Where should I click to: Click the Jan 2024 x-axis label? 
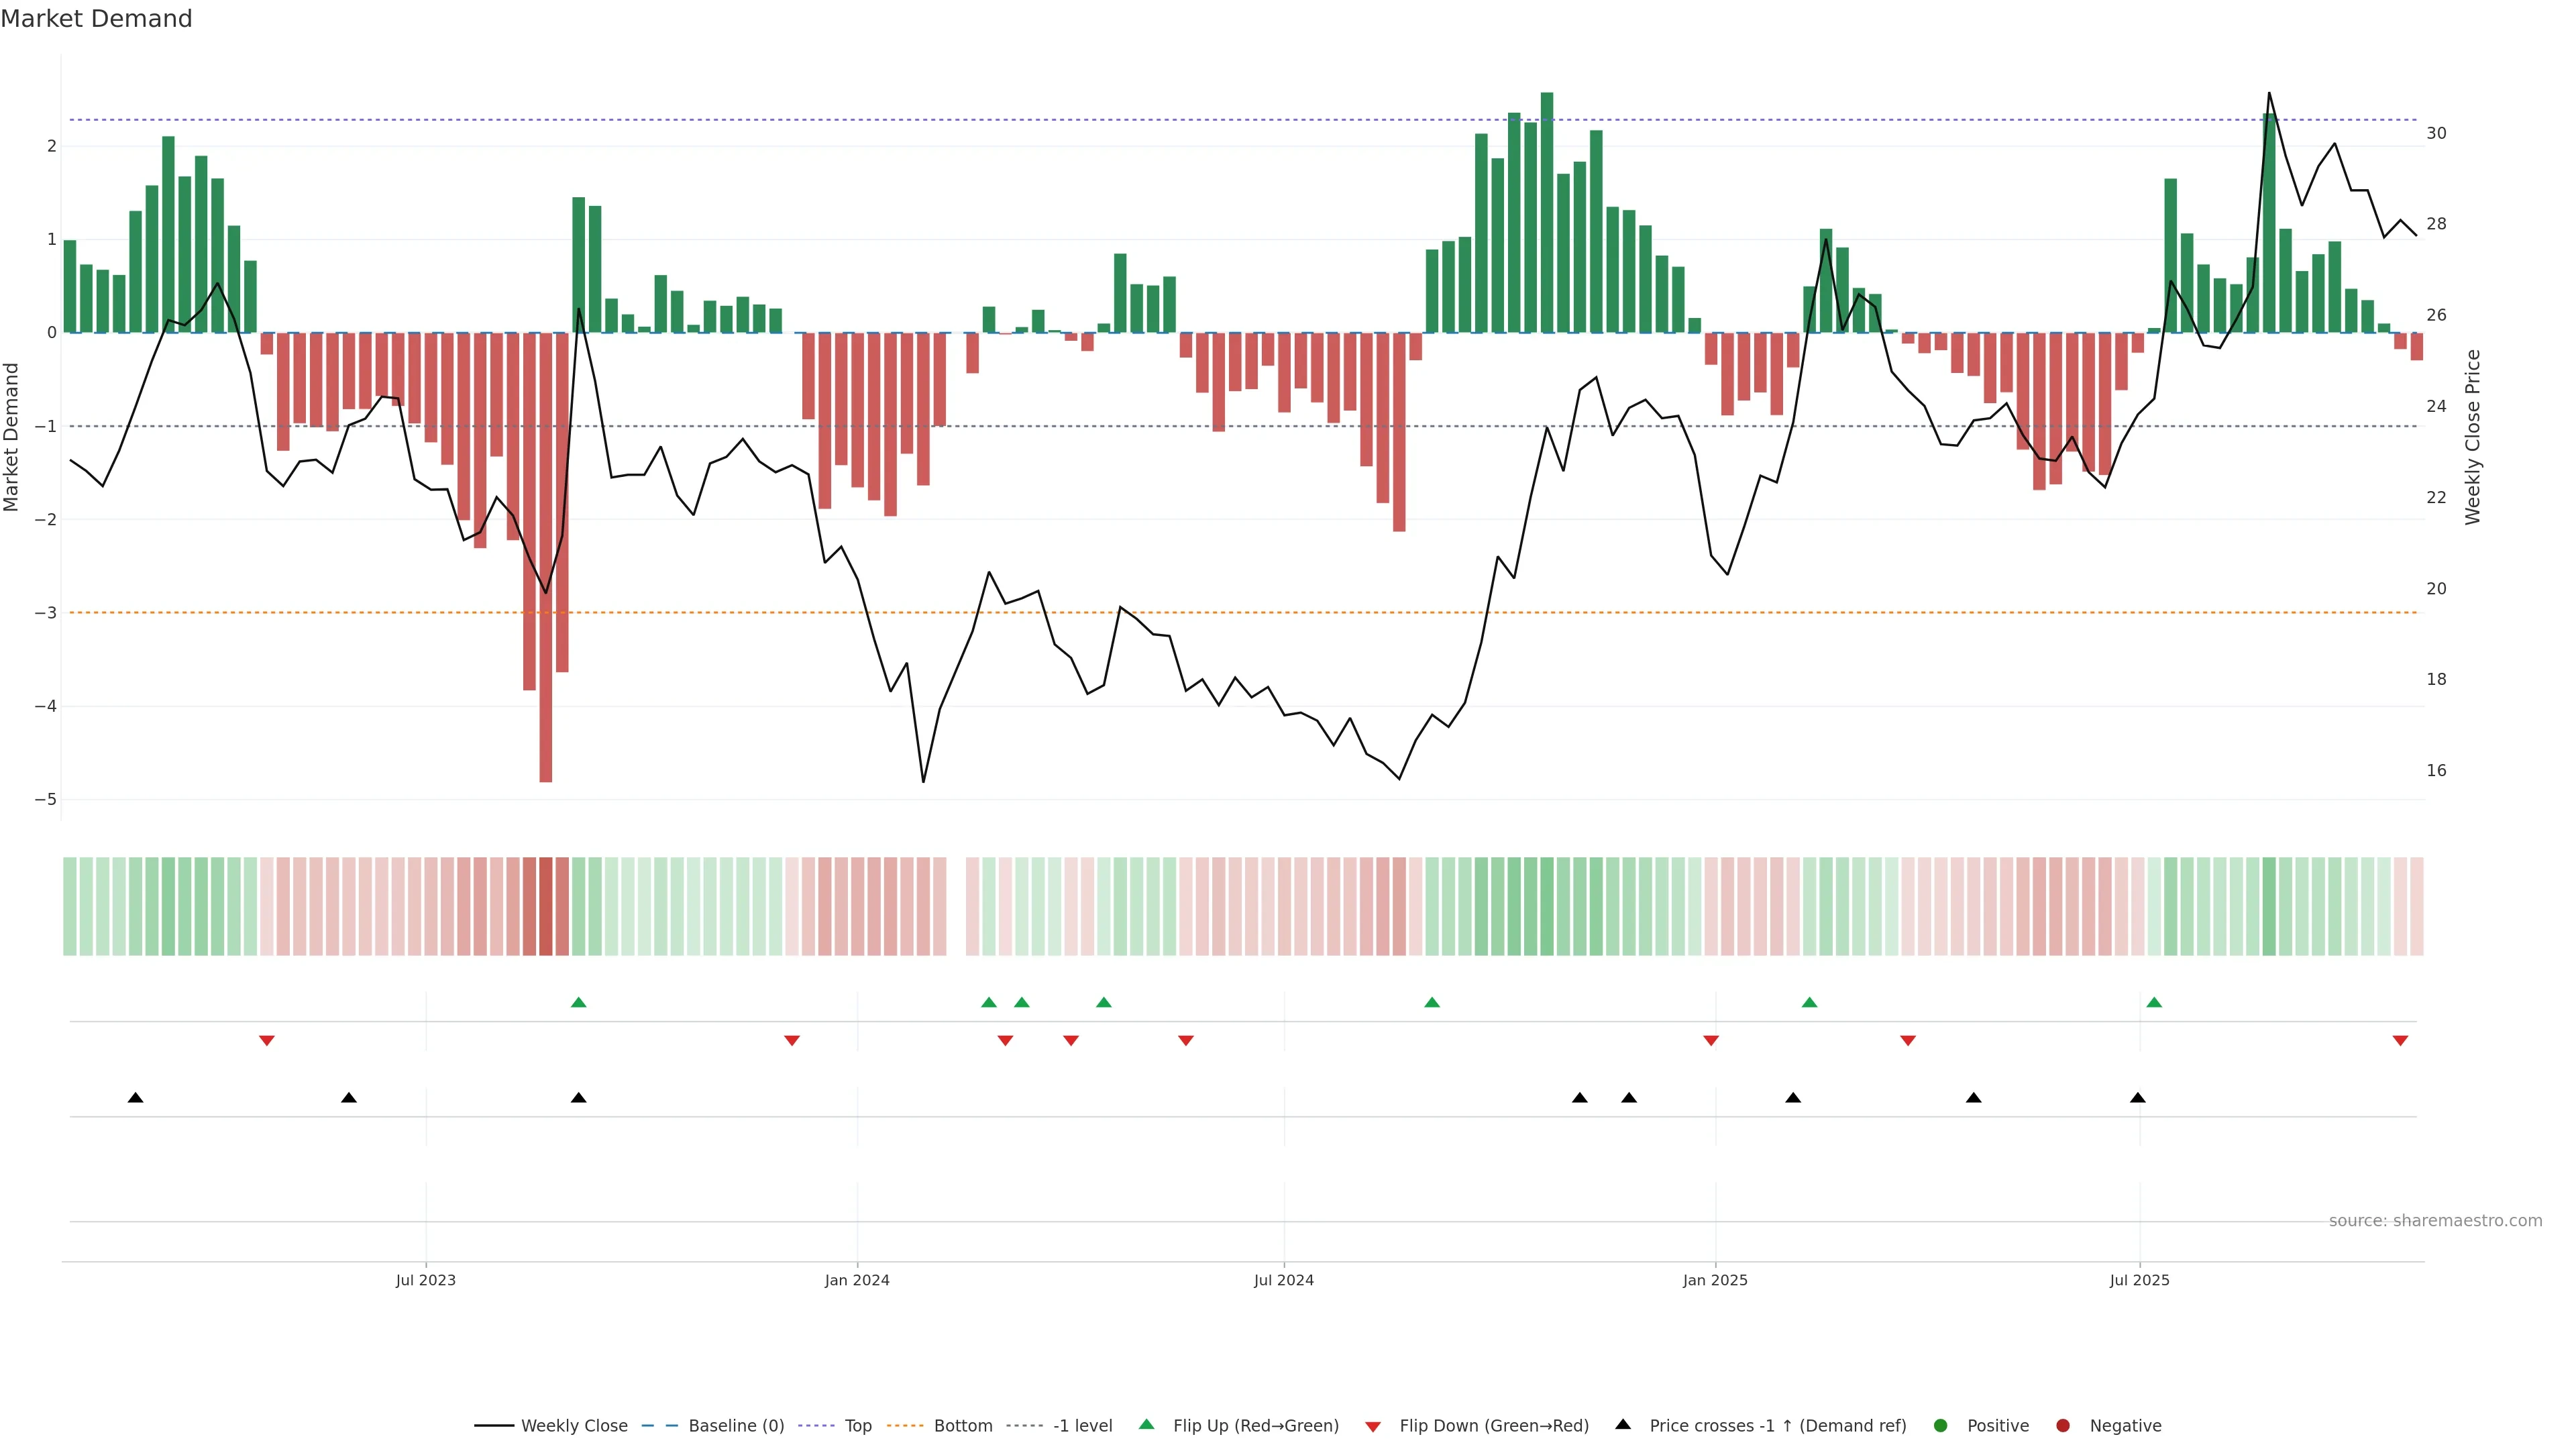point(857,1281)
